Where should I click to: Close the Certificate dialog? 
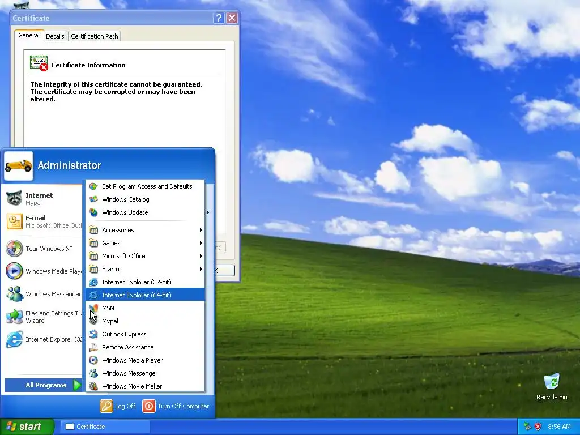[x=232, y=18]
